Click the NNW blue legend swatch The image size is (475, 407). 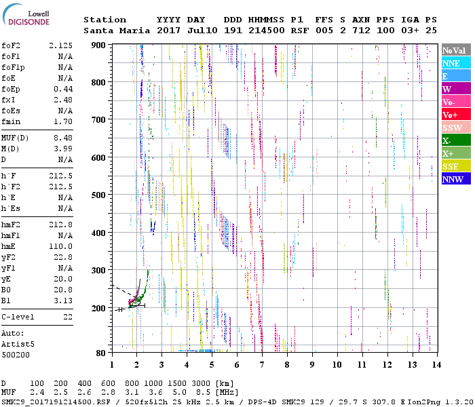point(456,178)
